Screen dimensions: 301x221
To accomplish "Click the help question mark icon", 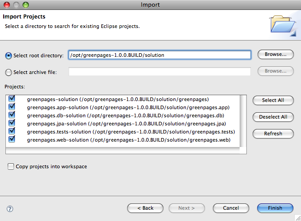I will tap(10, 208).
